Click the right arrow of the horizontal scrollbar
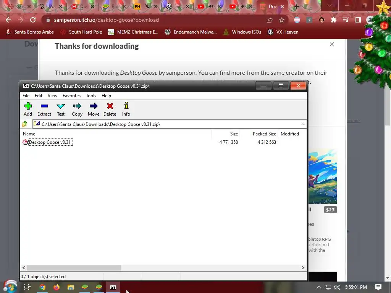This screenshot has height=293, width=391. (x=303, y=267)
